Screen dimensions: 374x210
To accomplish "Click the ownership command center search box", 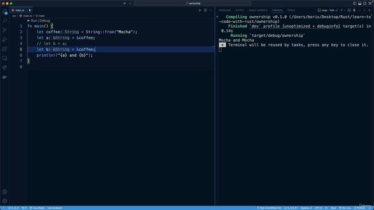I will (193, 3).
